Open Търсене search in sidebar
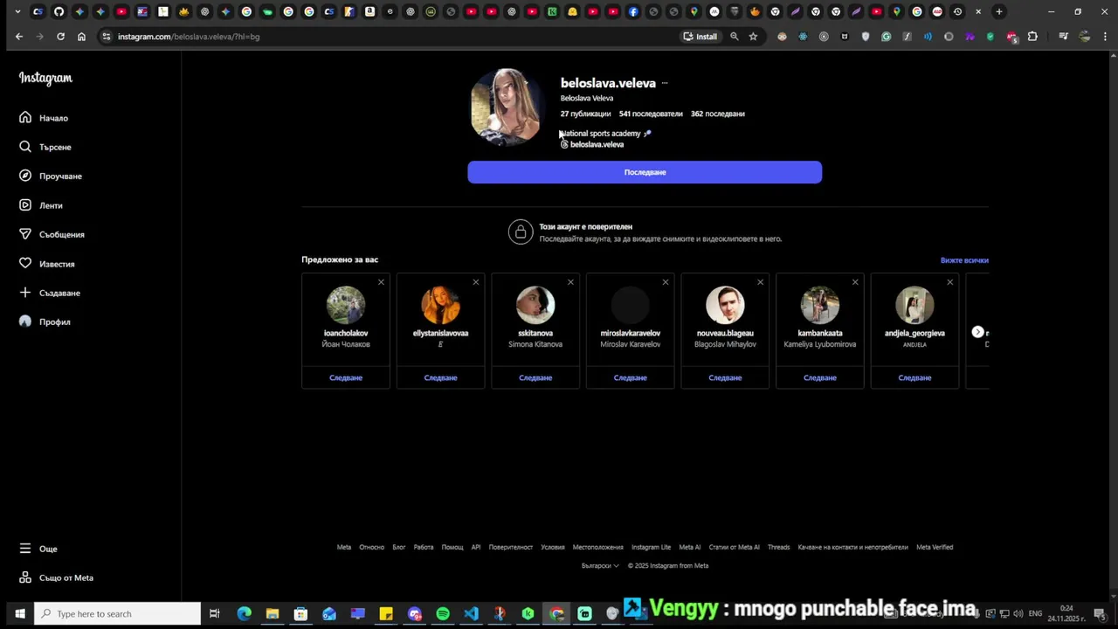1118x629 pixels. (x=45, y=147)
